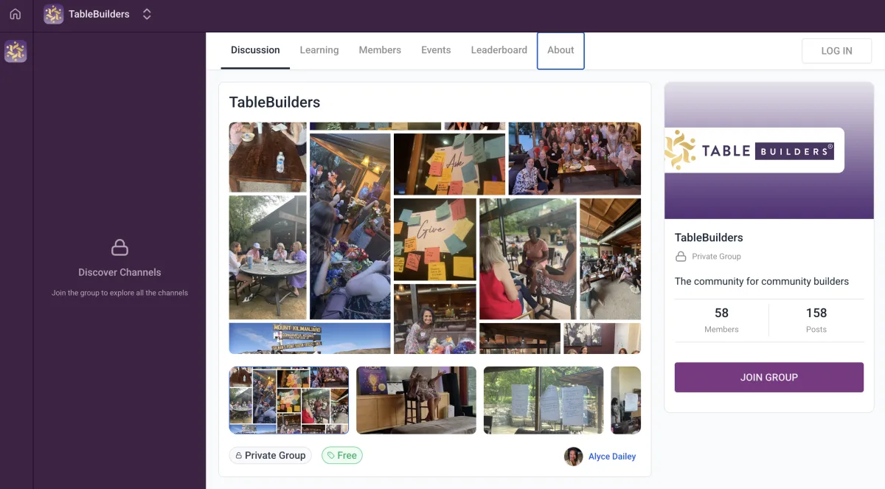This screenshot has width=885, height=489.
Task: Open the Discussion tab
Action: (x=255, y=50)
